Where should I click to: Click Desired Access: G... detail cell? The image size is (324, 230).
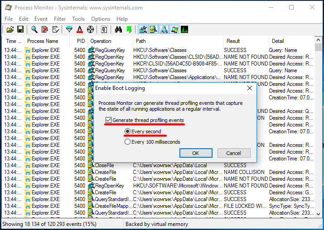pos(291,192)
